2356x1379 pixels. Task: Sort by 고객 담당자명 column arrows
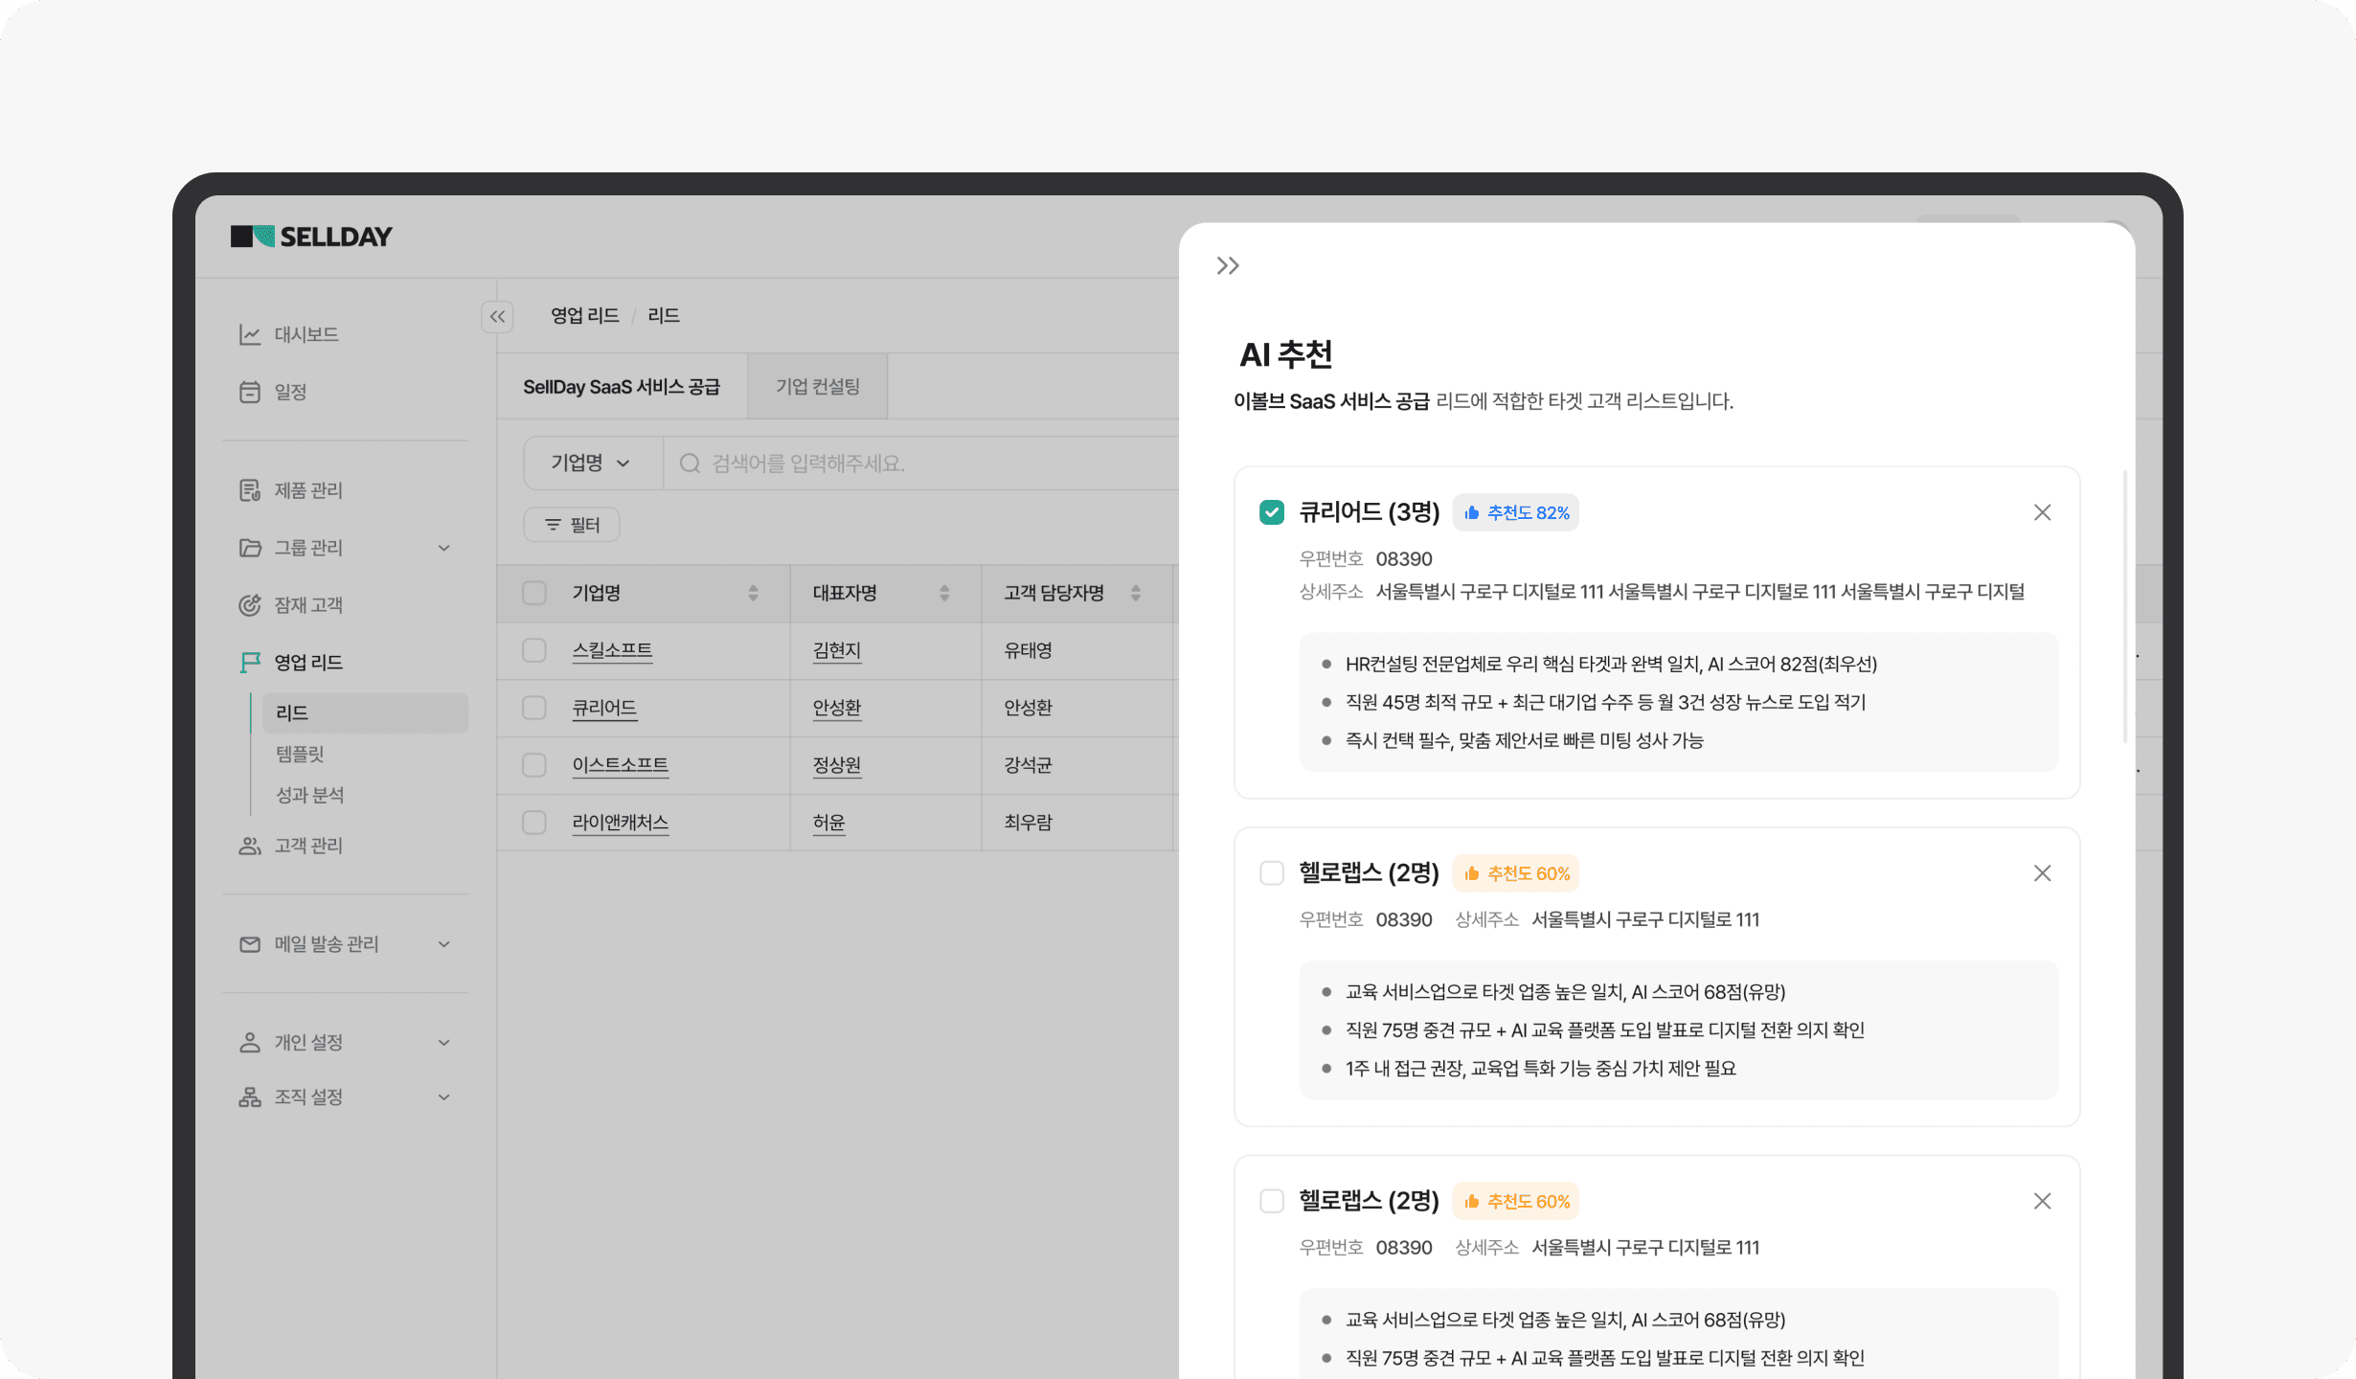1136,593
